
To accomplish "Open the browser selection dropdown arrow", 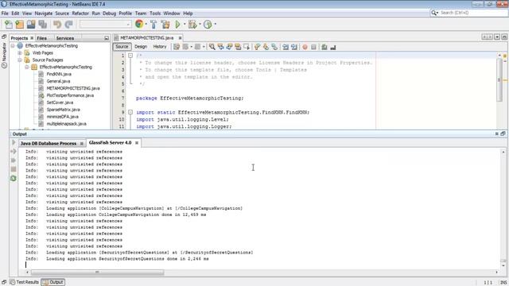I will pyautogui.click(x=146, y=25).
